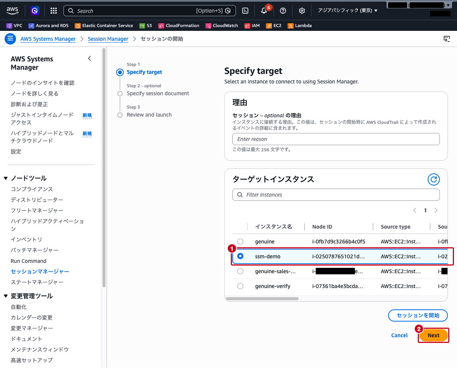Click the panel icon at top right
This screenshot has height=381, width=457.
coord(447,39)
